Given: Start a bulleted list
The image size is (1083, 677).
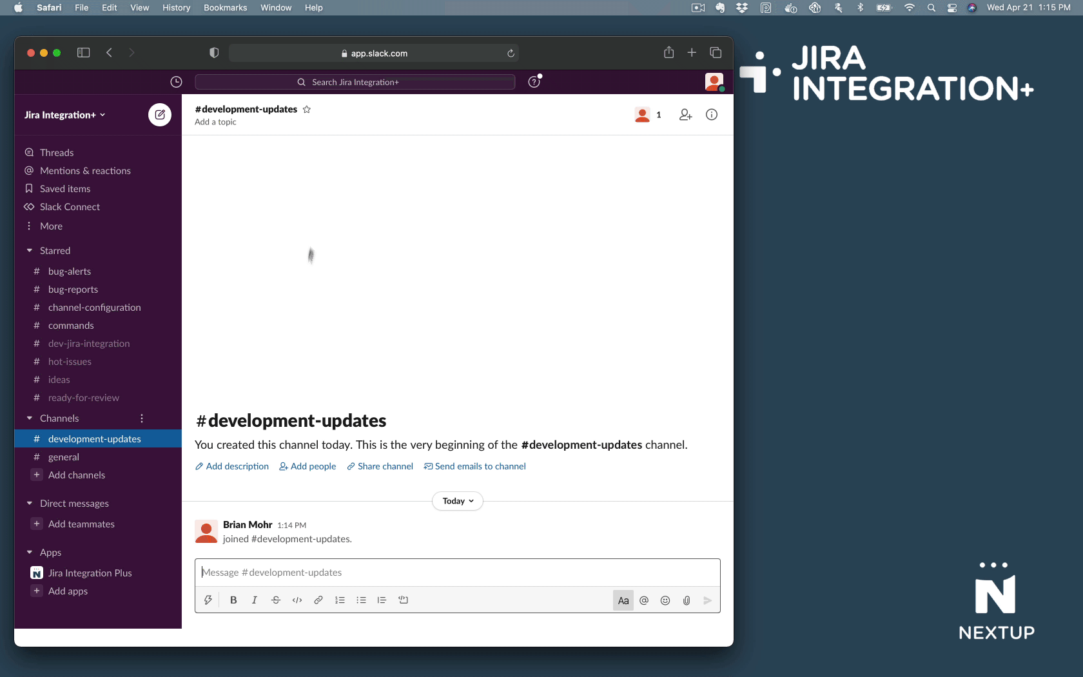Looking at the screenshot, I should coord(361,600).
